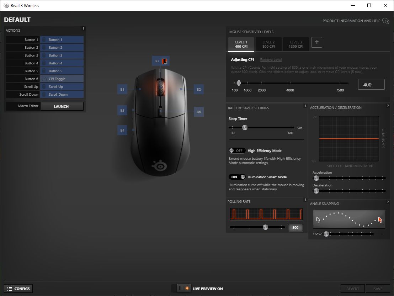Open Acceleration / Deceleration help question mark

click(388, 106)
